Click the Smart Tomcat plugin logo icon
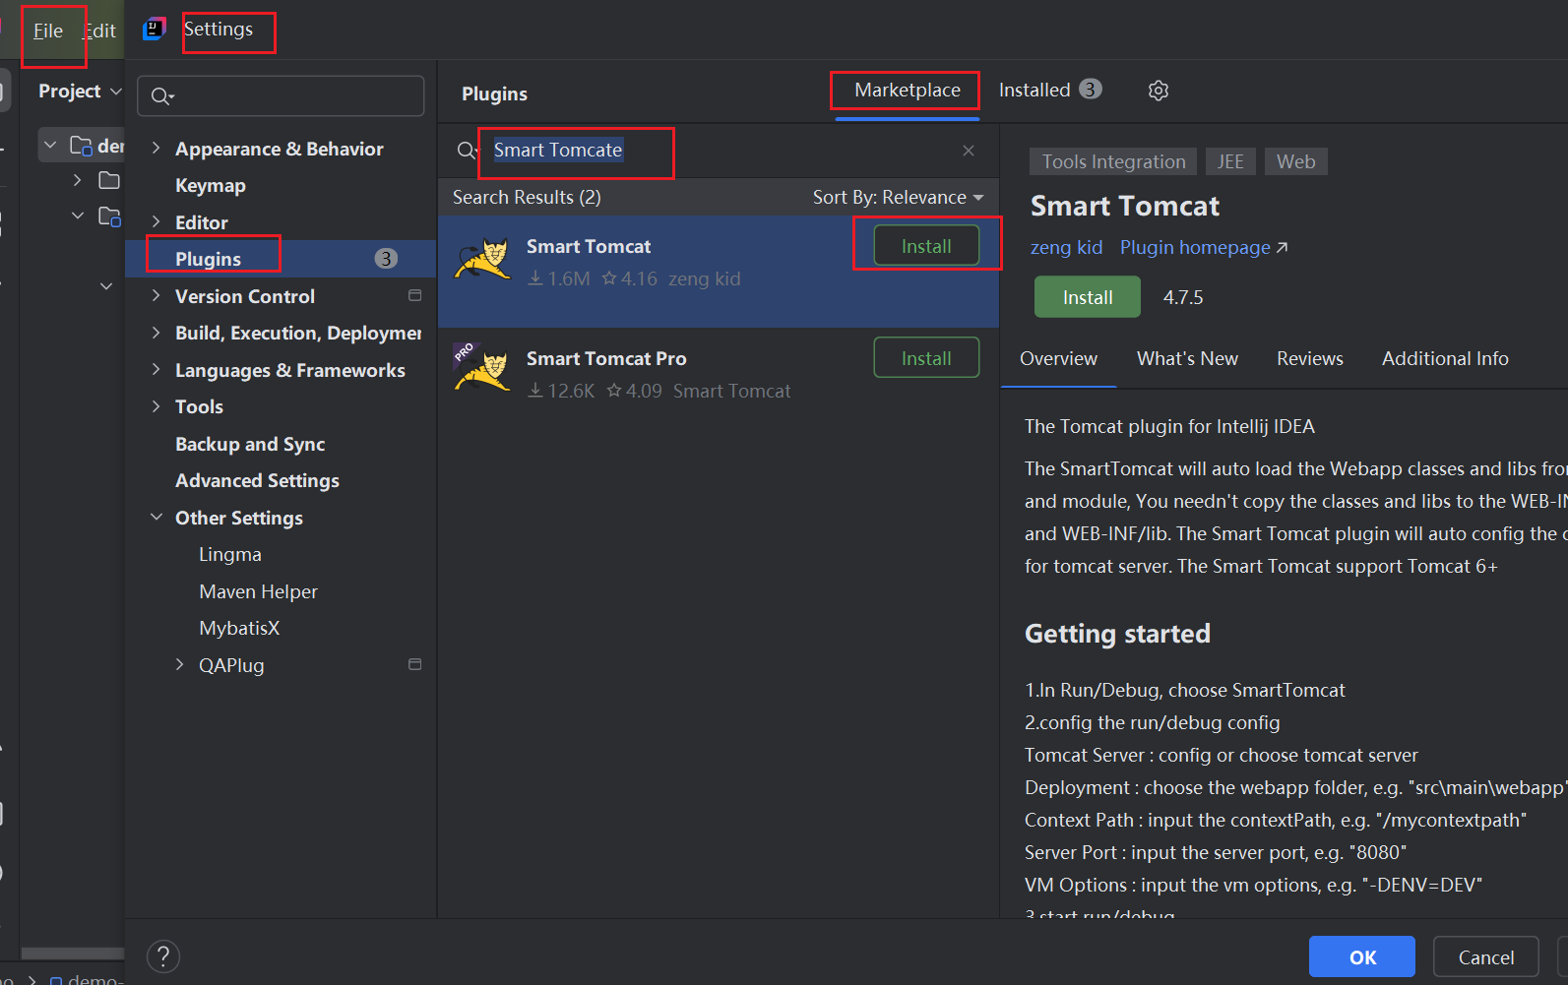 coord(482,261)
